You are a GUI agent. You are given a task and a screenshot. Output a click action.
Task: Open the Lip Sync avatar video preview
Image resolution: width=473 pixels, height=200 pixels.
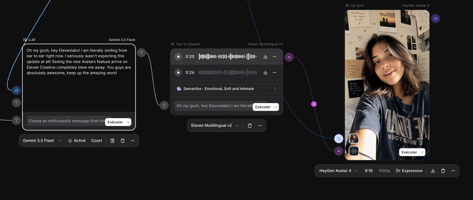pyautogui.click(x=387, y=85)
